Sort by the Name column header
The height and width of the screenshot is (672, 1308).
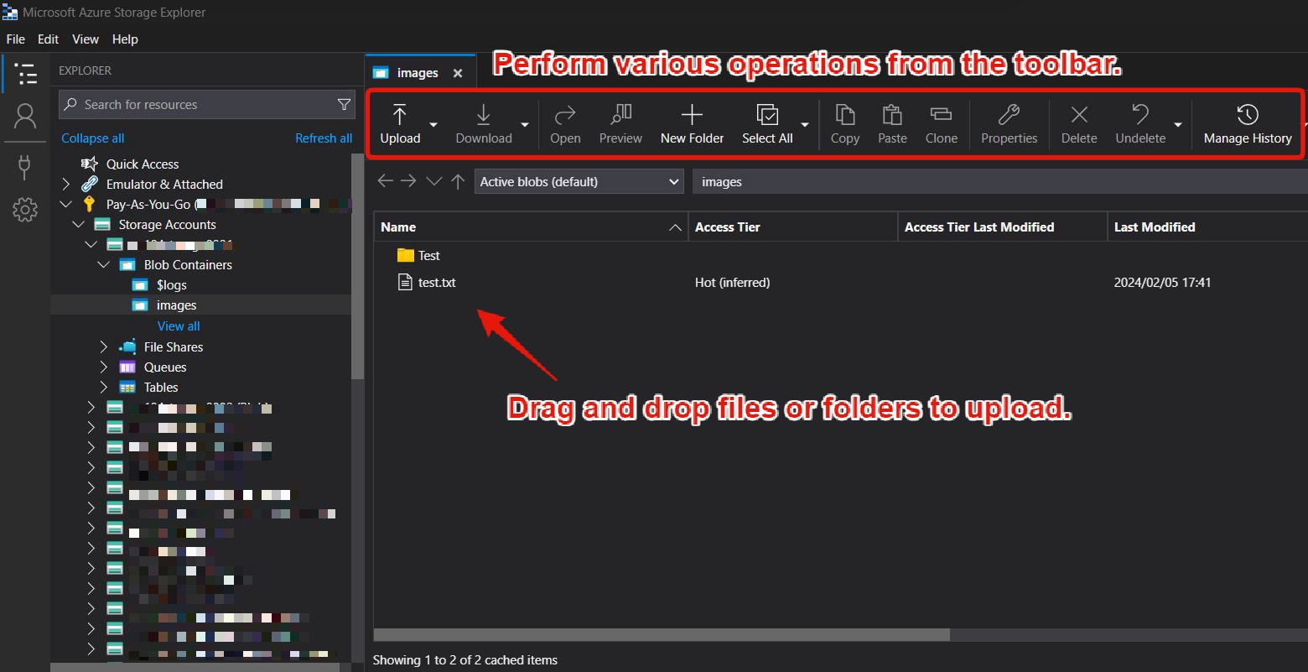click(531, 227)
